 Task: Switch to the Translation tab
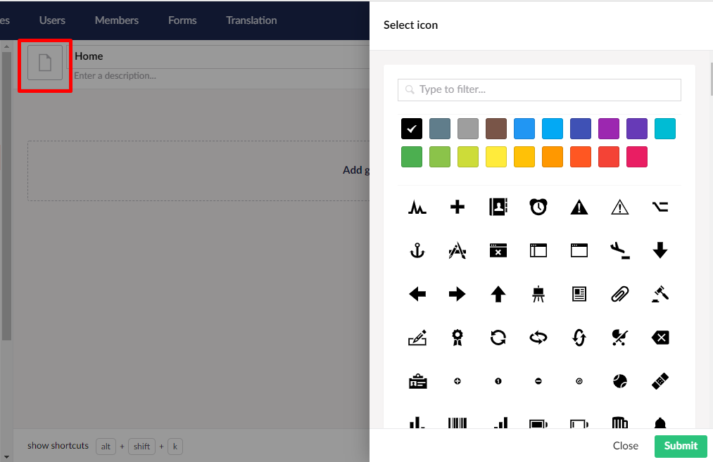(x=251, y=20)
